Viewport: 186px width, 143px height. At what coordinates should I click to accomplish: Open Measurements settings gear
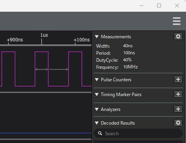point(178,36)
